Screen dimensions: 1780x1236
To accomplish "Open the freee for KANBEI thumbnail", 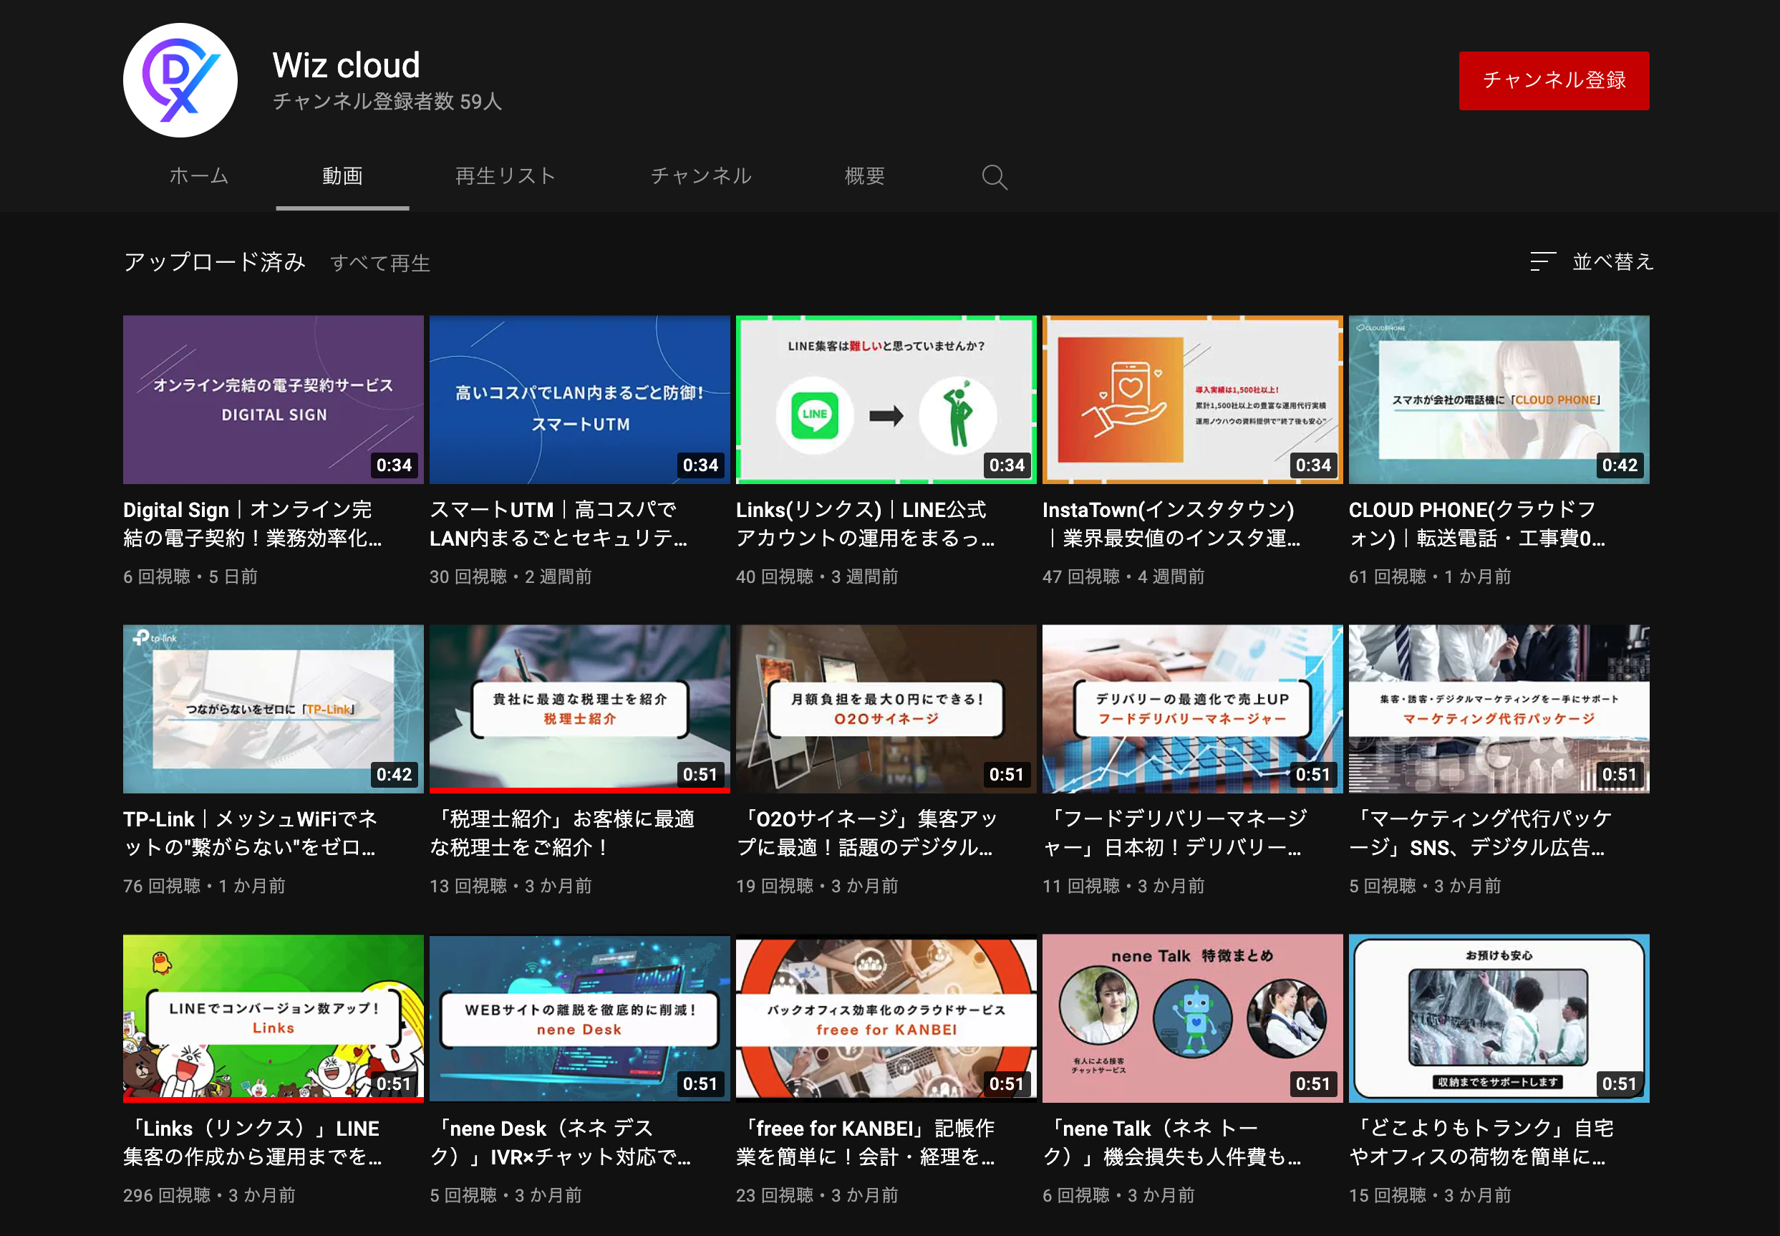I will tap(886, 1018).
